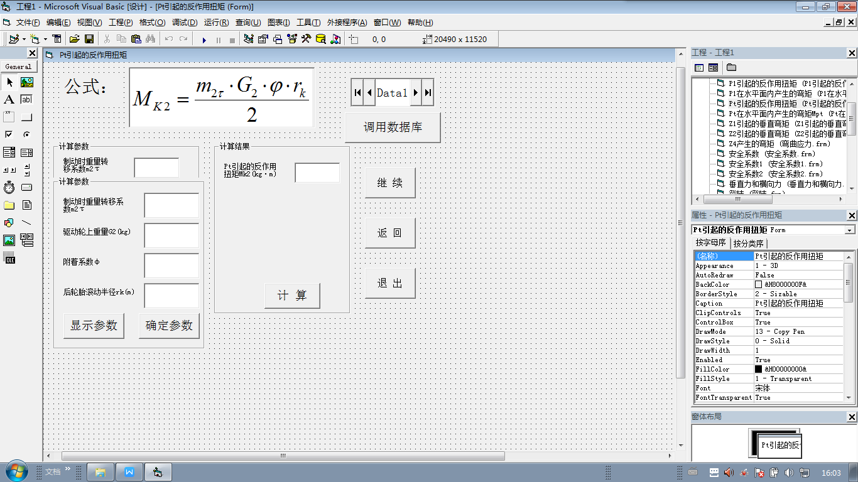858x482 pixels.
Task: Switch to the 按字母序 properties tab
Action: (711, 242)
